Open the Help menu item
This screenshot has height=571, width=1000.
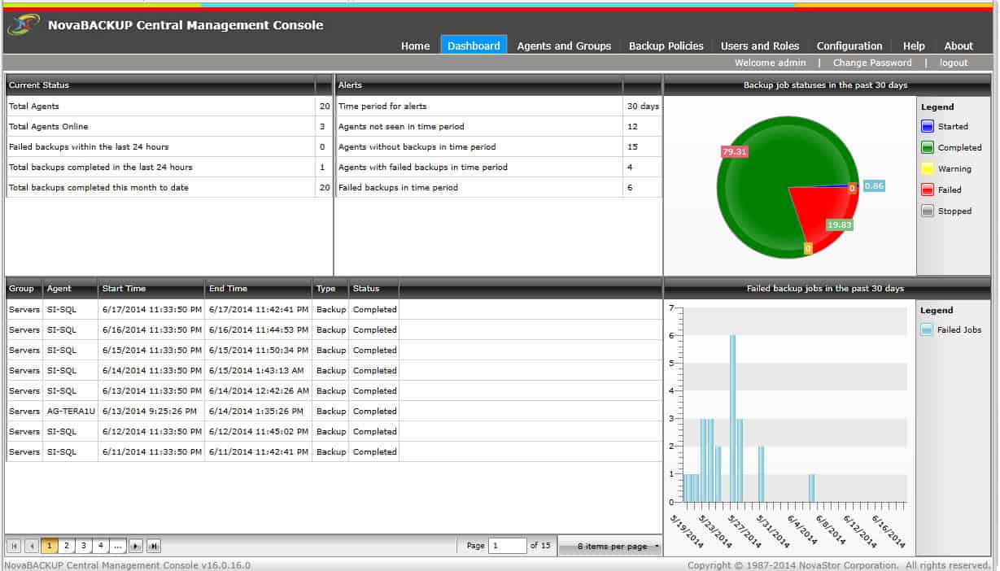[x=914, y=46]
